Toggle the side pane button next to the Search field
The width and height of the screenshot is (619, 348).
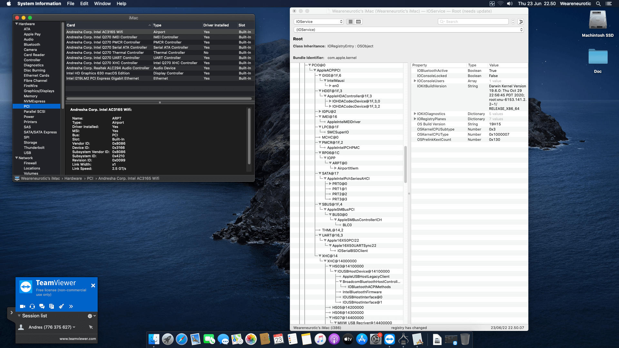pyautogui.click(x=521, y=22)
